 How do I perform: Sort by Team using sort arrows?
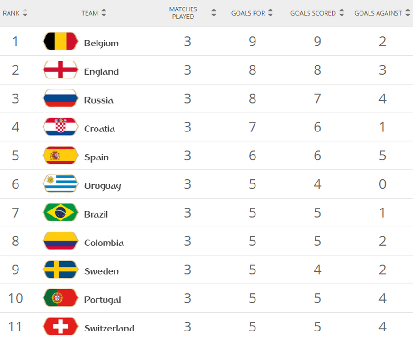(104, 13)
